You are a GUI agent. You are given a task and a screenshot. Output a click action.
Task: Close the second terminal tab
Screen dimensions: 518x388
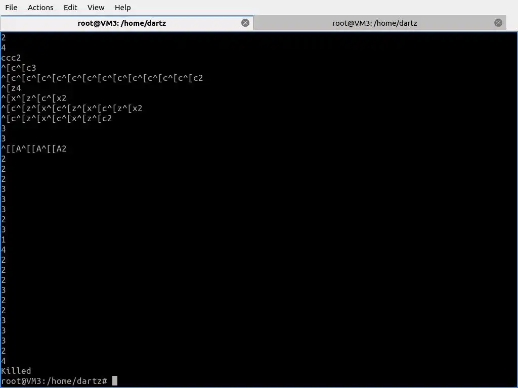(498, 23)
